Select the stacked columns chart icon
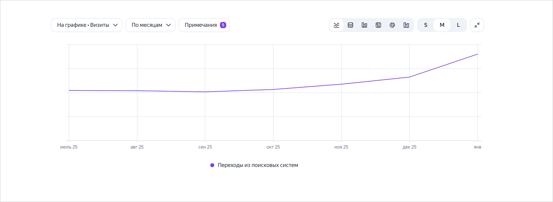This screenshot has width=553, height=202. pos(378,25)
